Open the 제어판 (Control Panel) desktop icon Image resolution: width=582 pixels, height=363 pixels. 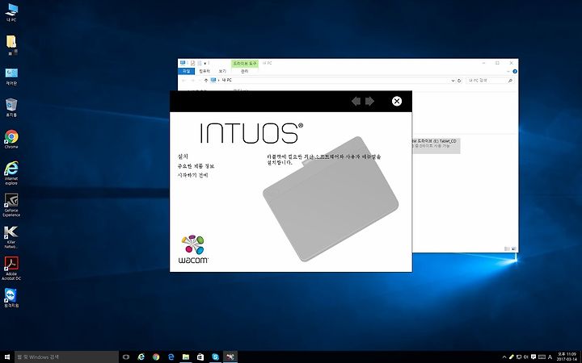pos(11,77)
